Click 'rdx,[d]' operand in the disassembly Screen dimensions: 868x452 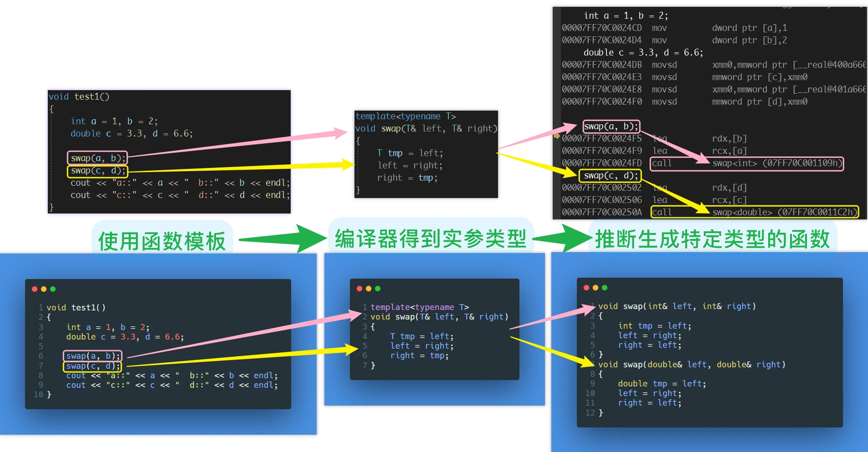pos(729,188)
